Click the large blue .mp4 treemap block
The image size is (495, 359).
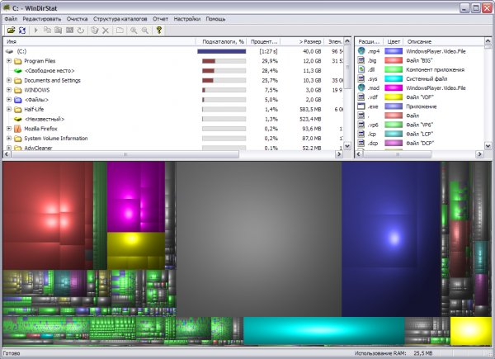[391, 239]
